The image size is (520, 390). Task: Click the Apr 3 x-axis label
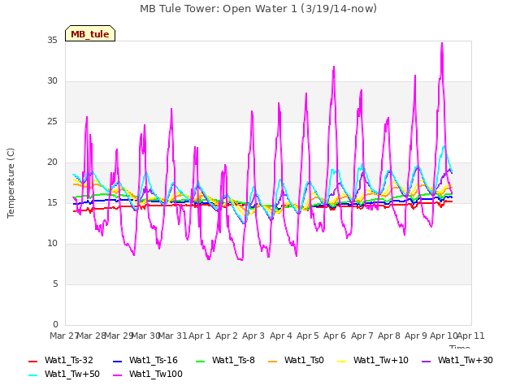click(x=253, y=336)
